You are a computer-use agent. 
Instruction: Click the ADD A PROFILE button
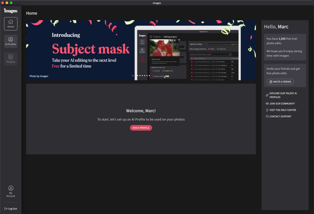[141, 128]
